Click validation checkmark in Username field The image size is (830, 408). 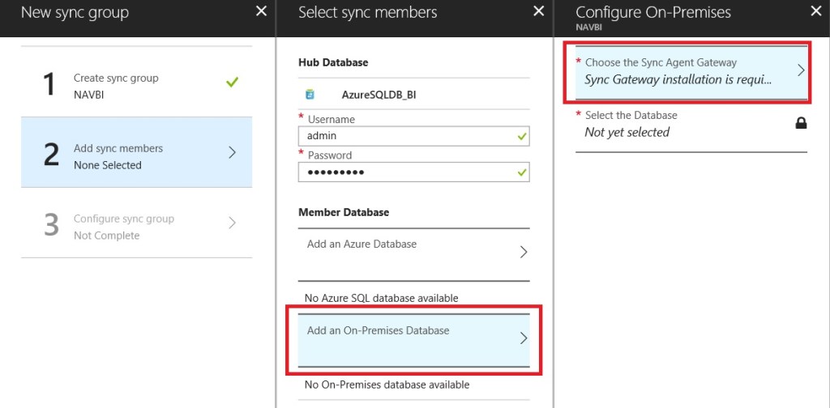click(522, 136)
